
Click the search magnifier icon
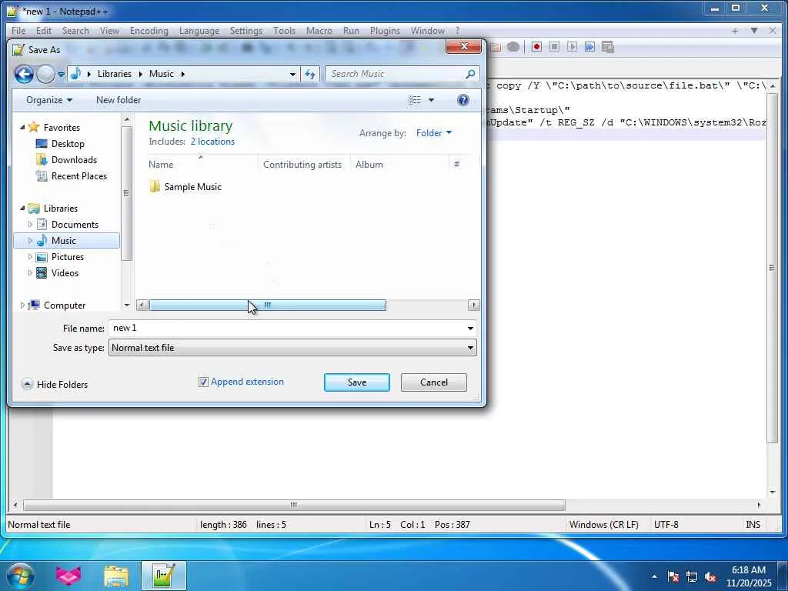pyautogui.click(x=470, y=74)
